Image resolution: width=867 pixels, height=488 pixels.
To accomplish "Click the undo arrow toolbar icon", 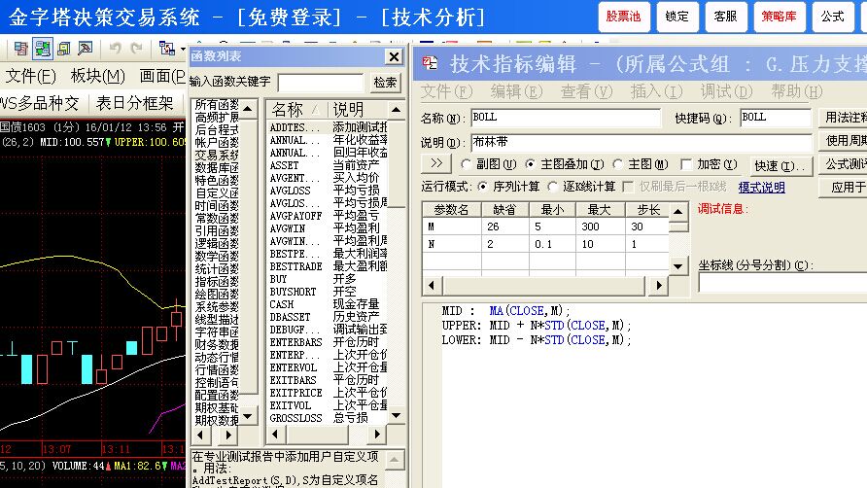I will [x=115, y=49].
